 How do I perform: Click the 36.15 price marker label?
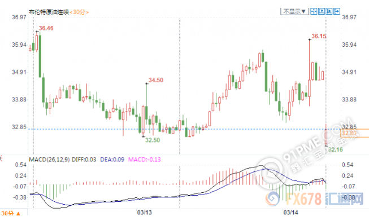[x=319, y=36]
